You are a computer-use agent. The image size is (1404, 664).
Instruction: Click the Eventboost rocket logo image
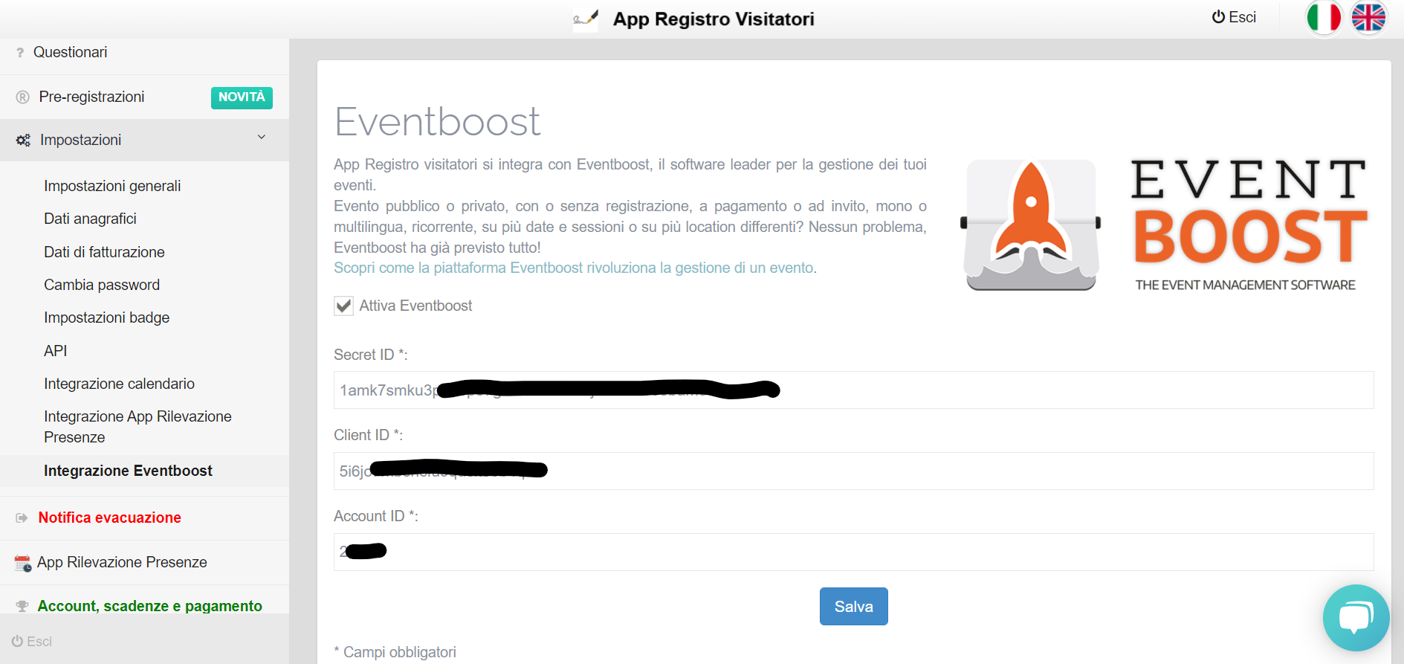1030,225
